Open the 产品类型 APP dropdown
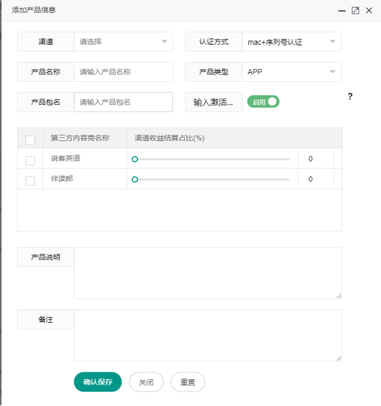Image resolution: width=381 pixels, height=406 pixels. point(291,72)
